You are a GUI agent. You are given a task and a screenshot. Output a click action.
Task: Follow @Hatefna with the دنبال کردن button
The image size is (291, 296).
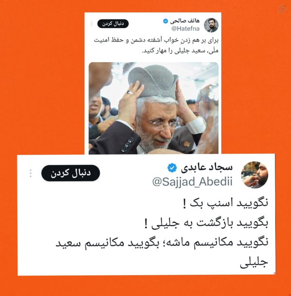tap(113, 24)
